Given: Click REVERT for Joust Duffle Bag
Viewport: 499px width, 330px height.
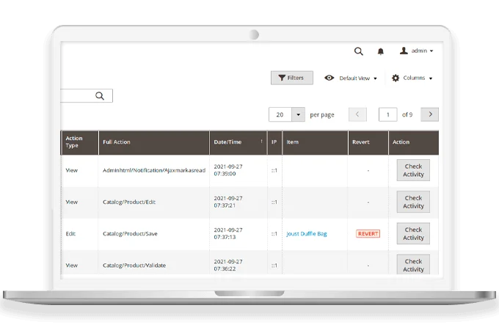Looking at the screenshot, I should pos(368,234).
